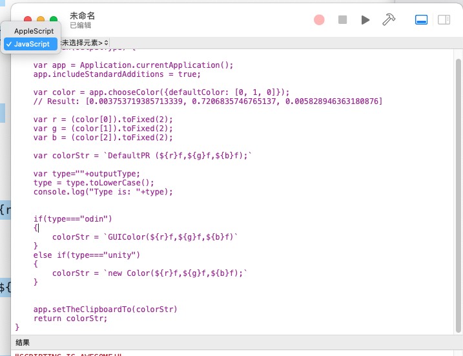Click the 'else if(type==="unity")' line
Image resolution: width=463 pixels, height=356 pixels.
pyautogui.click(x=87, y=255)
